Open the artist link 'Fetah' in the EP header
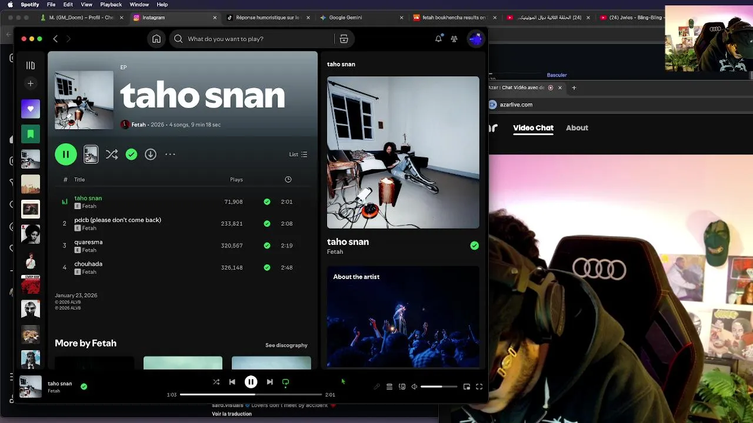 138,125
